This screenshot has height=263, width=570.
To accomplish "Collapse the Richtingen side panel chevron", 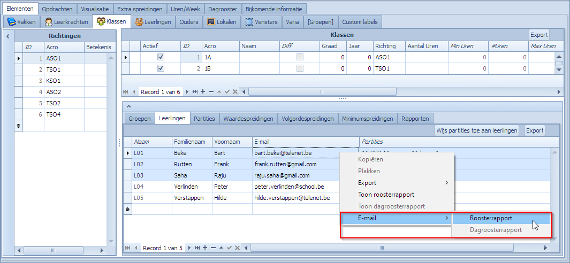I will click(8, 36).
